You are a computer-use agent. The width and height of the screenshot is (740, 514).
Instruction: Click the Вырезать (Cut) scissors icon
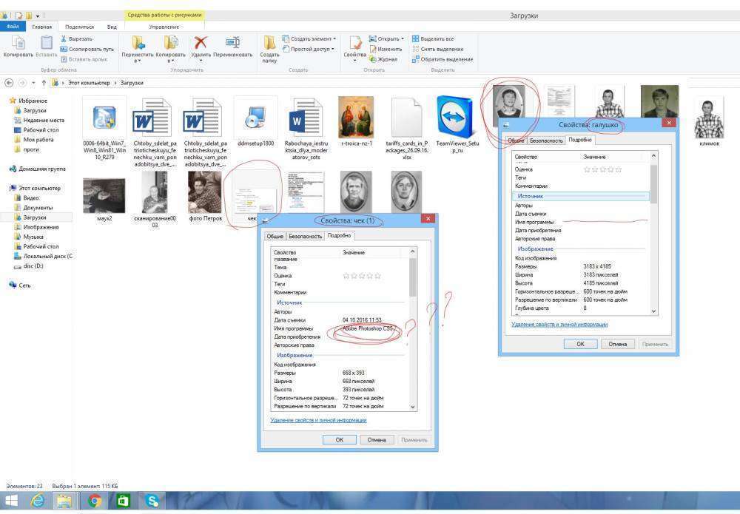tap(64, 38)
